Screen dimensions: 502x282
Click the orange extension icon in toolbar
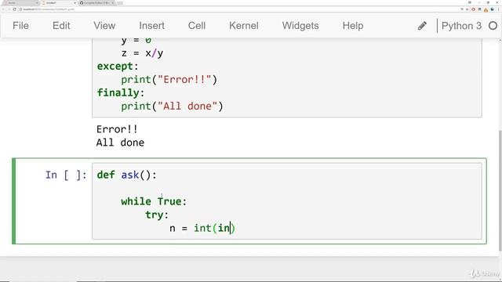point(486,10)
